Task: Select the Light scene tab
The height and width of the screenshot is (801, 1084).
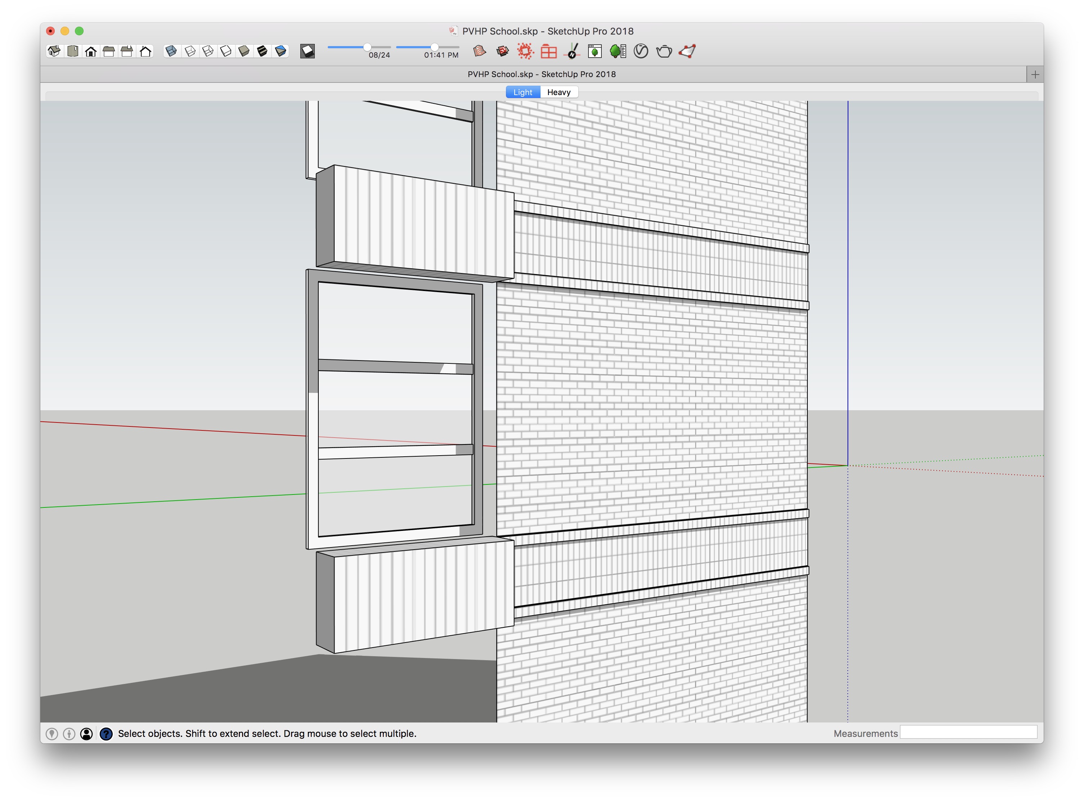Action: click(523, 92)
